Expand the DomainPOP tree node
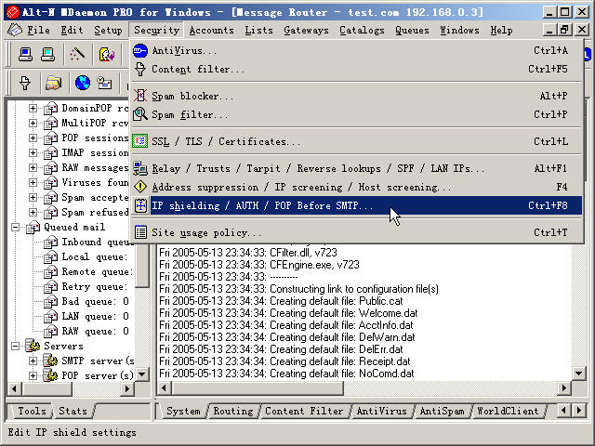The height and width of the screenshot is (446, 595). tap(33, 109)
